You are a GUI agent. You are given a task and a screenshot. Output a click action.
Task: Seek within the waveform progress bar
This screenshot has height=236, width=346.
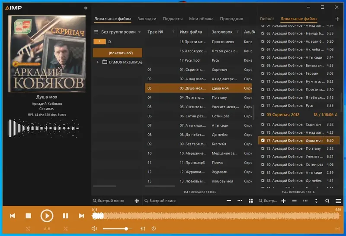pyautogui.click(x=216, y=216)
